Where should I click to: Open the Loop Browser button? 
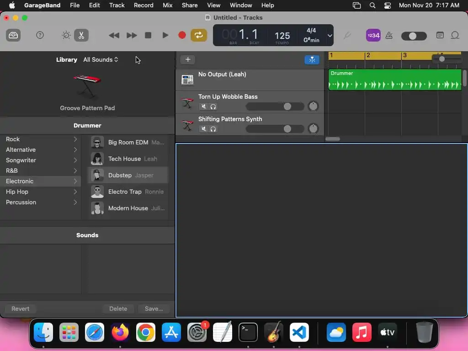455,35
